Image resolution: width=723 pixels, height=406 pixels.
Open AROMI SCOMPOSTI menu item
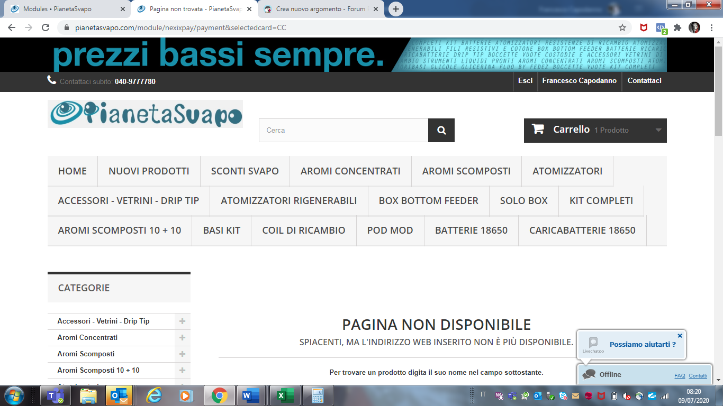pos(466,171)
